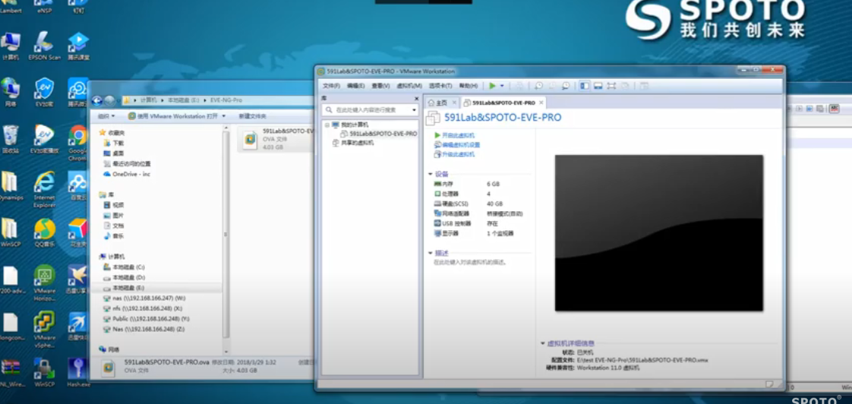Open the library search dropdown arrow
Image resolution: width=852 pixels, height=404 pixels.
click(415, 110)
